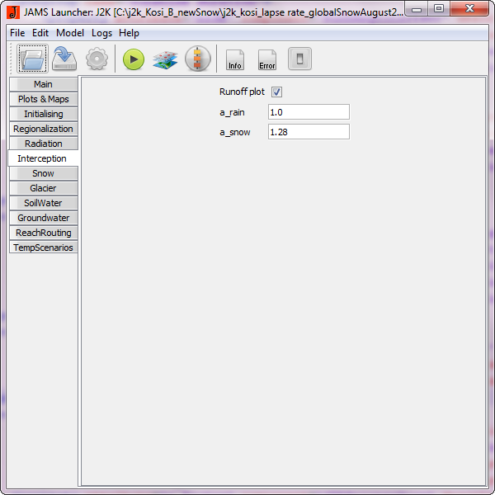Go to the ReachRouting tab
This screenshot has width=495, height=495.
click(x=43, y=233)
